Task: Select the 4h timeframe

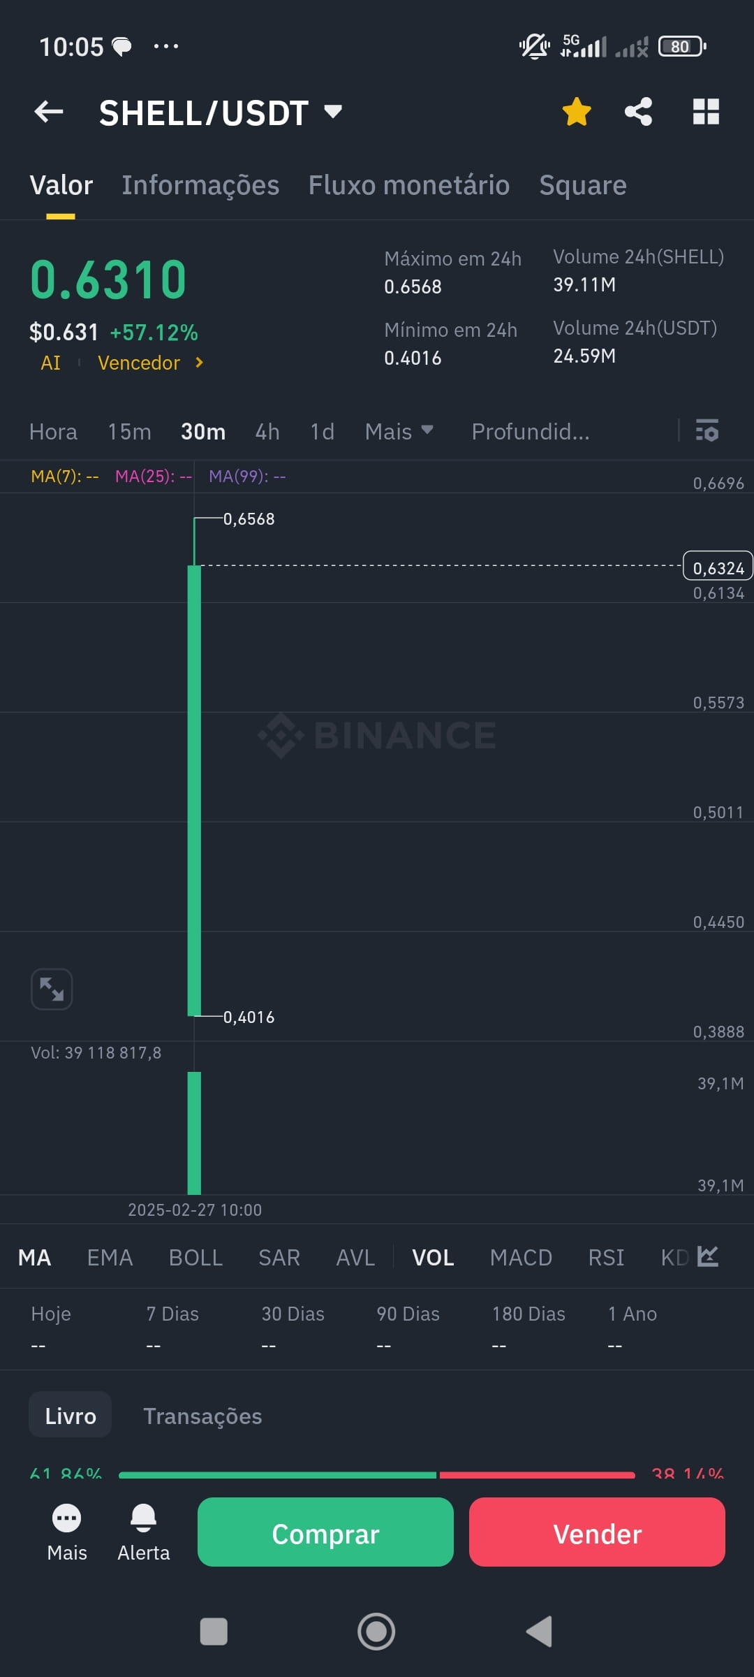Action: (267, 431)
